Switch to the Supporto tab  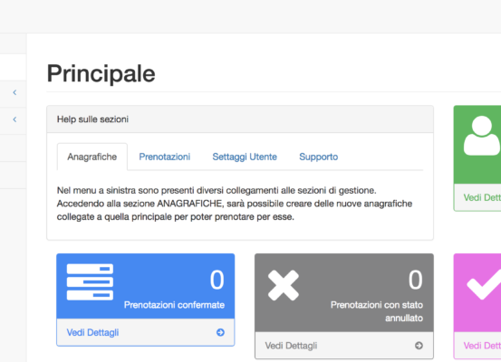[319, 157]
